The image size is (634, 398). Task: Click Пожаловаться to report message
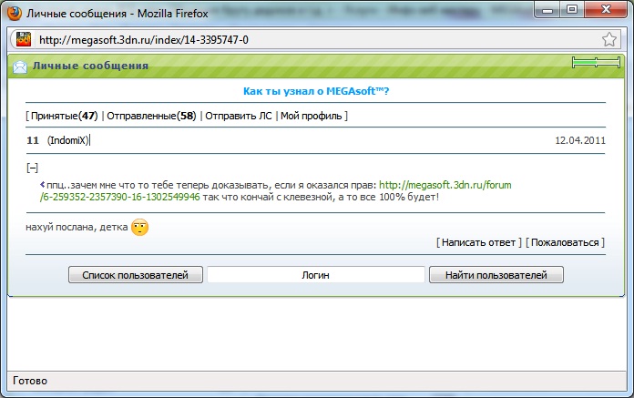(565, 242)
